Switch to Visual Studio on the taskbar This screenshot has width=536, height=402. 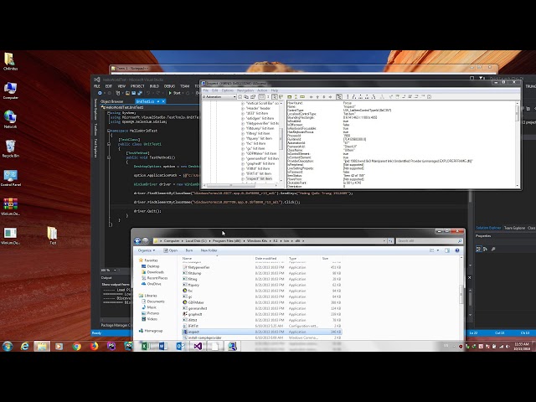[198, 346]
